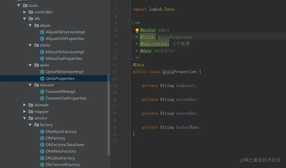Fold the Javadoc comment block in gutter
The height and width of the screenshot is (168, 286).
click(130, 23)
